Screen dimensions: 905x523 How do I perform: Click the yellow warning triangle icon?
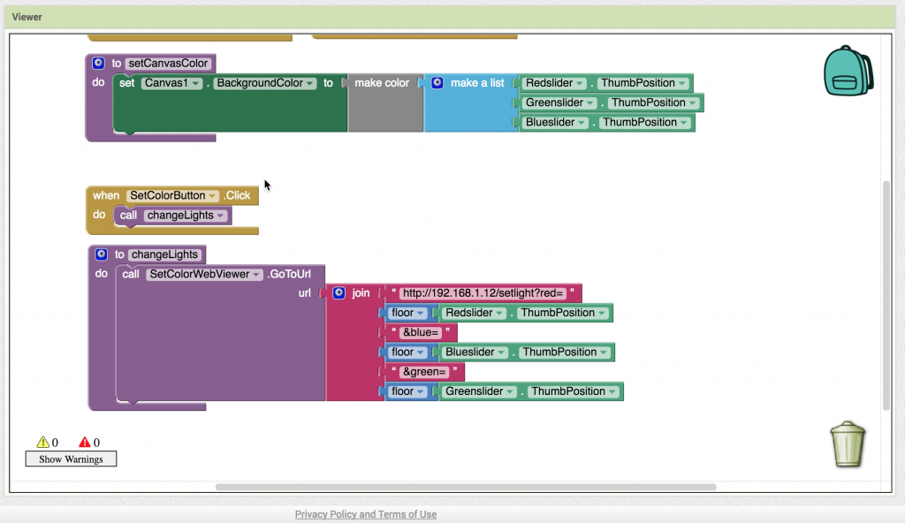pyautogui.click(x=42, y=443)
